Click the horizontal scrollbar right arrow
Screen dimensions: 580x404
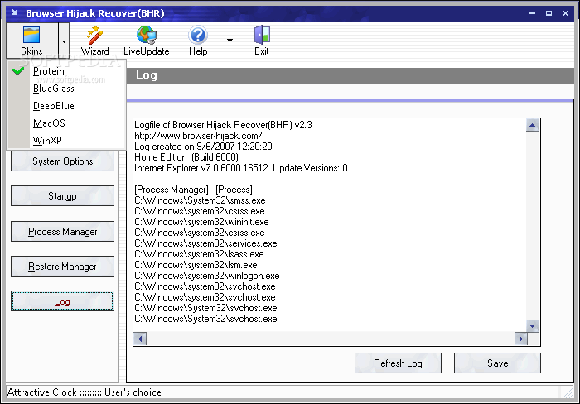tap(521, 339)
